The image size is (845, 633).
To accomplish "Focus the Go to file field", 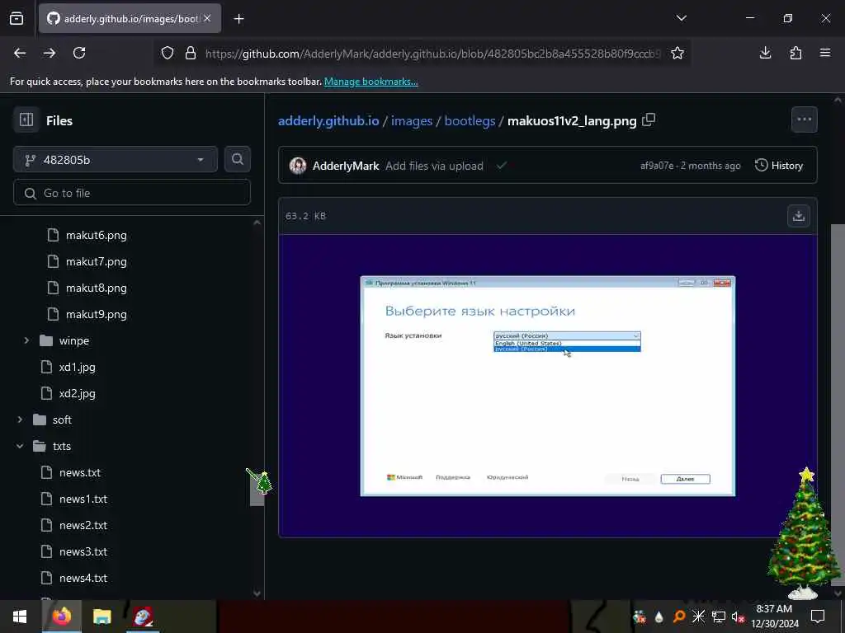I will (x=132, y=193).
